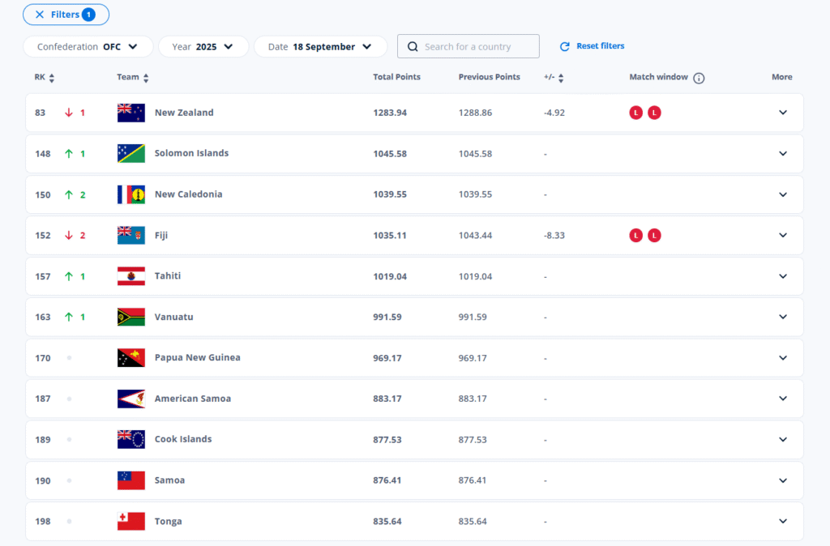Expand the Vanuatu row details
The image size is (830, 546).
point(782,318)
